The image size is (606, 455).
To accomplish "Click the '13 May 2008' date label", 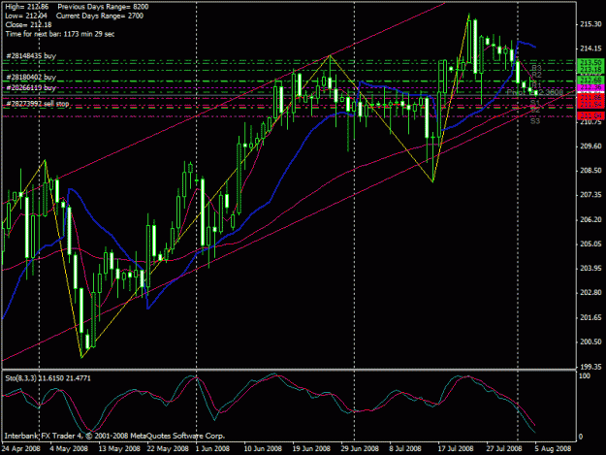I will click(119, 449).
